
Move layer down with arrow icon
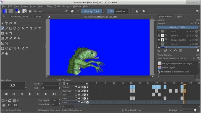point(170,50)
